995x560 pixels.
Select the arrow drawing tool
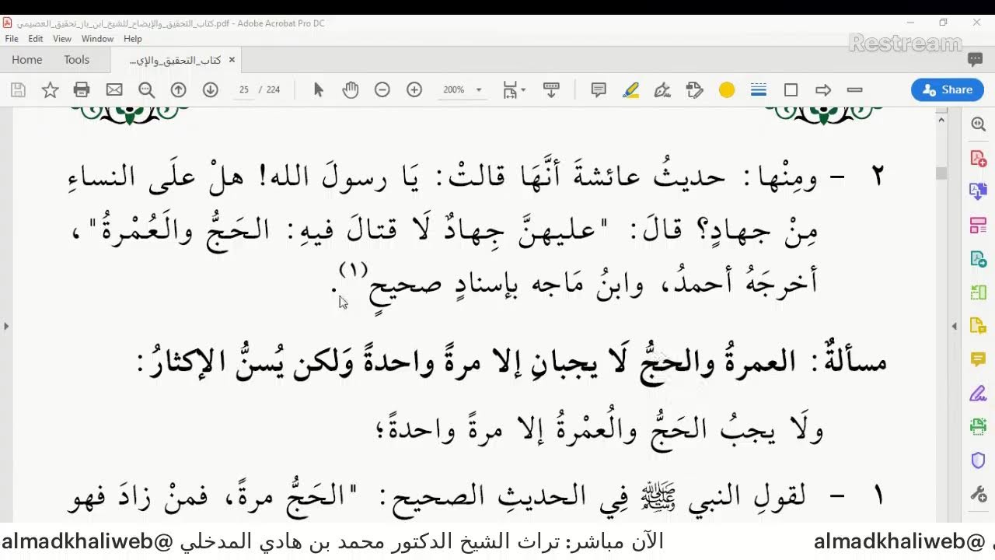[823, 90]
